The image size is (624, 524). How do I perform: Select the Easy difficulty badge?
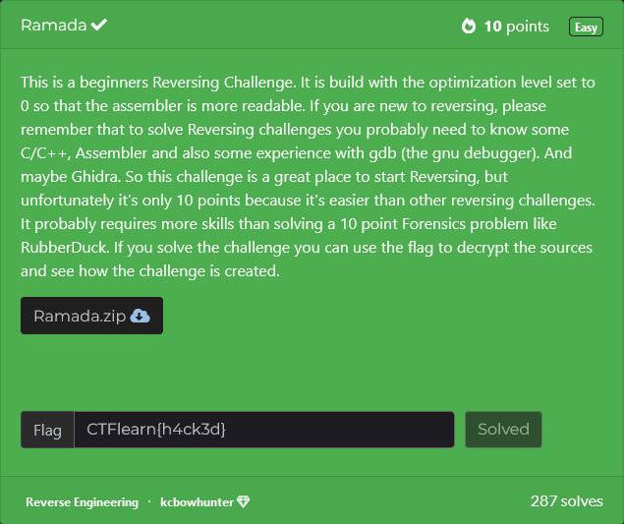click(586, 27)
